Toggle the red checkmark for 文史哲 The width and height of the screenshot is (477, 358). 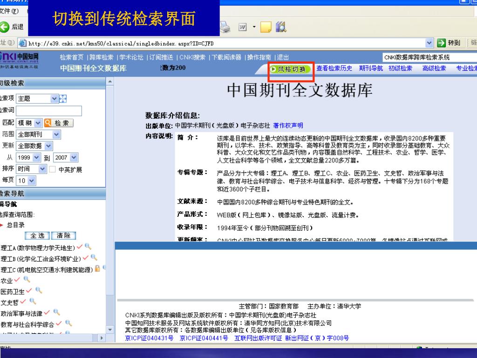pyautogui.click(x=23, y=302)
